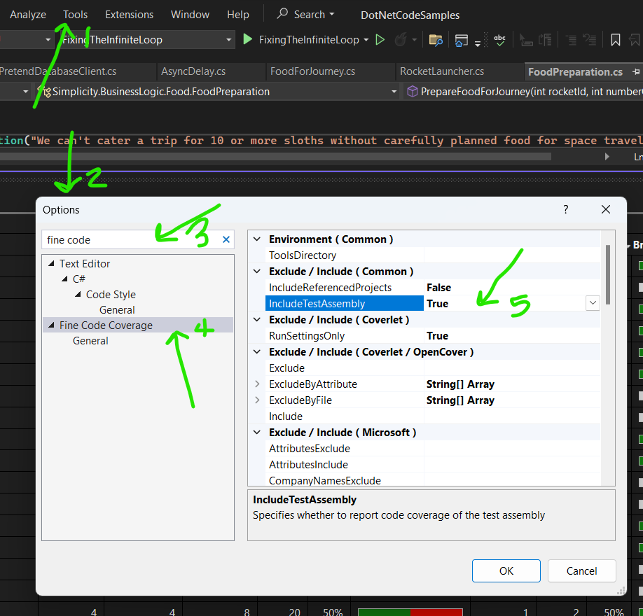Image resolution: width=643 pixels, height=616 pixels.
Task: Close the Options dialog
Action: pos(605,209)
